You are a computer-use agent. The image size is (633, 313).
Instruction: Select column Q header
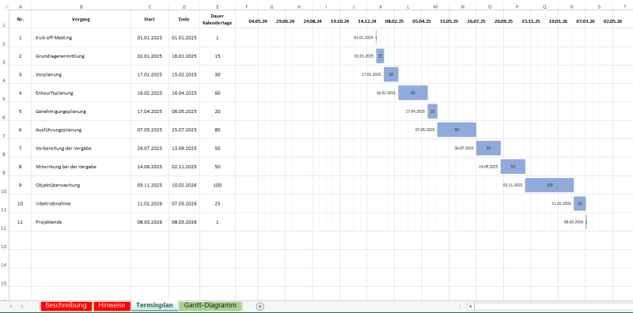coord(544,7)
